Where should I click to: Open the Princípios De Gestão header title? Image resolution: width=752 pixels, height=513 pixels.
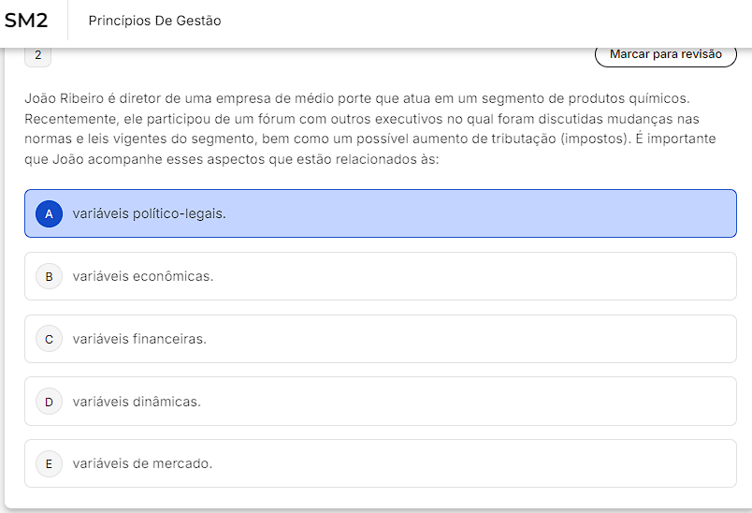[x=155, y=21]
